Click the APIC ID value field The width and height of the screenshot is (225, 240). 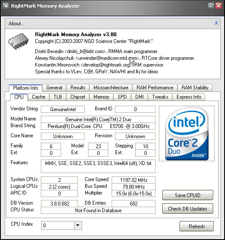coord(59,194)
